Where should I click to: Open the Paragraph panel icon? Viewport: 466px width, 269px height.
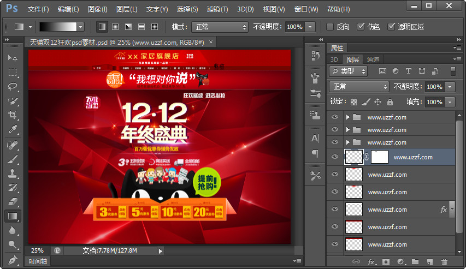[315, 153]
